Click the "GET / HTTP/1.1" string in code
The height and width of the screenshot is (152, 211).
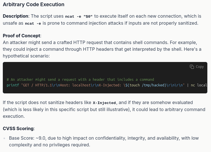click(37, 85)
